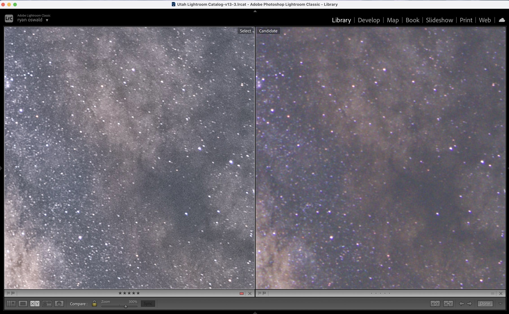Open the Develop module
Screen dimensions: 509x314
point(369,20)
